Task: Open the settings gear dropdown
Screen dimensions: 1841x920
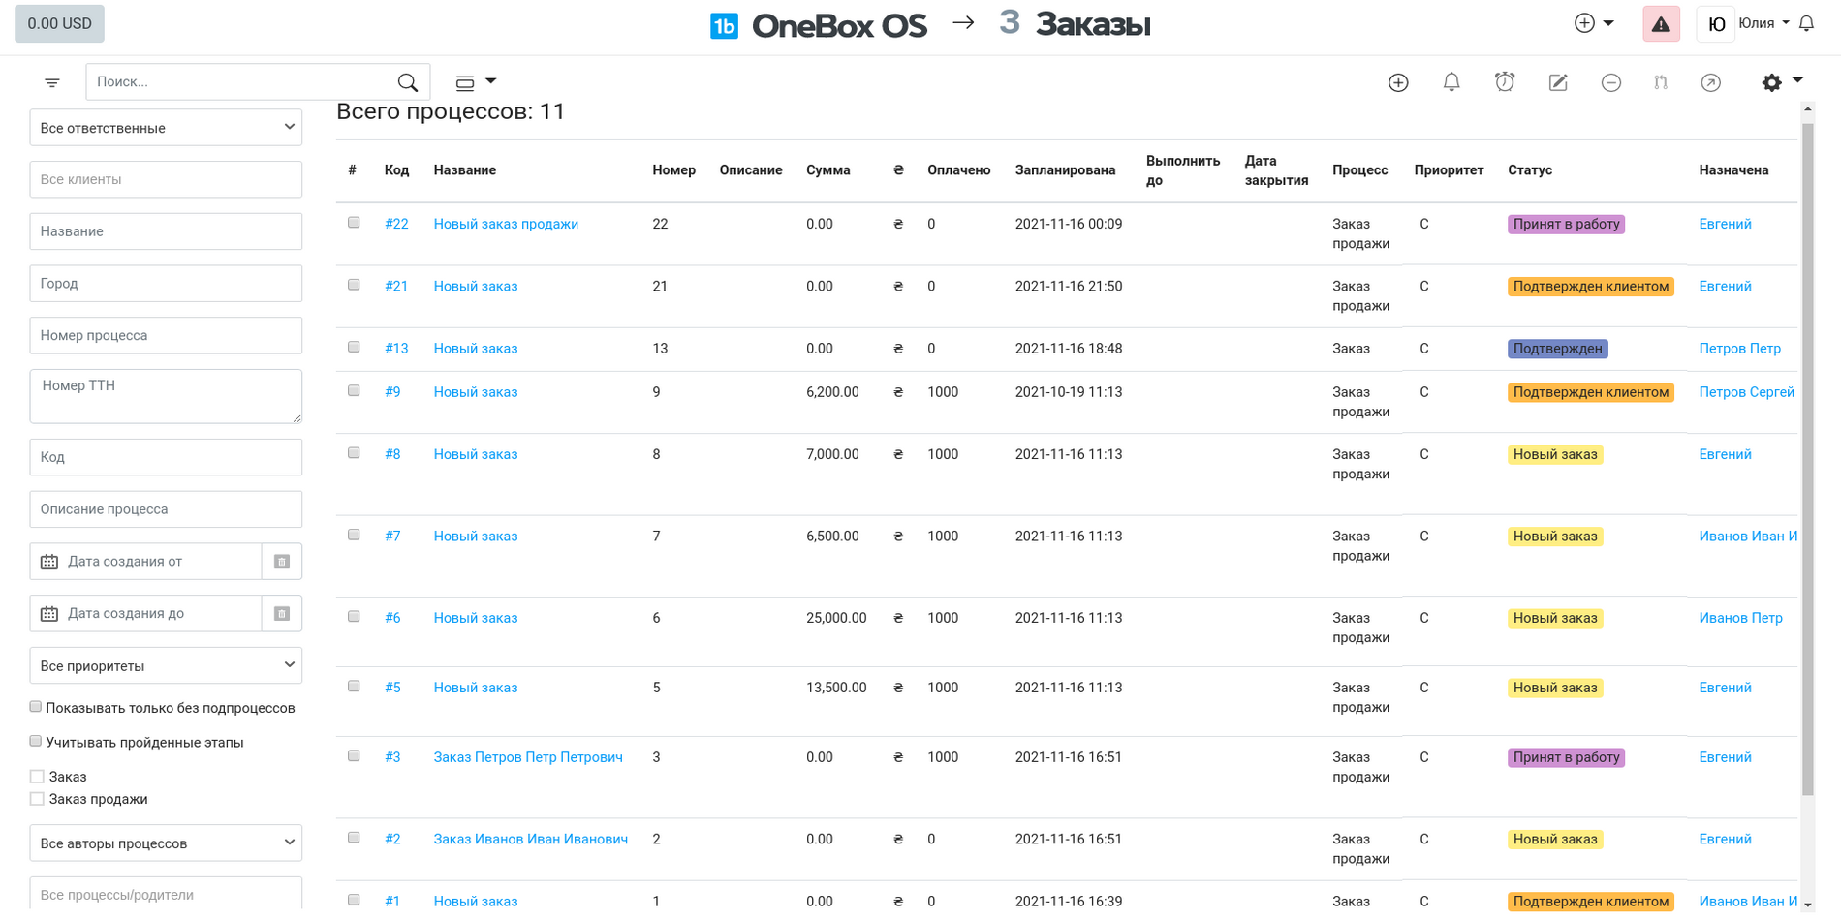Action: coord(1780,82)
